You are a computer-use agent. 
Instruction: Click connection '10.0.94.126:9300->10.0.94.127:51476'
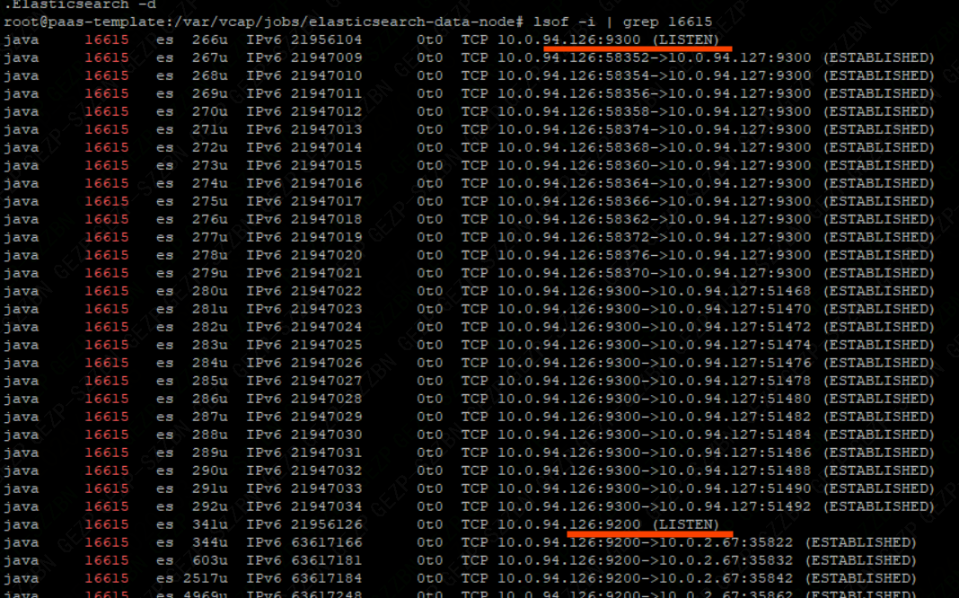pos(654,364)
